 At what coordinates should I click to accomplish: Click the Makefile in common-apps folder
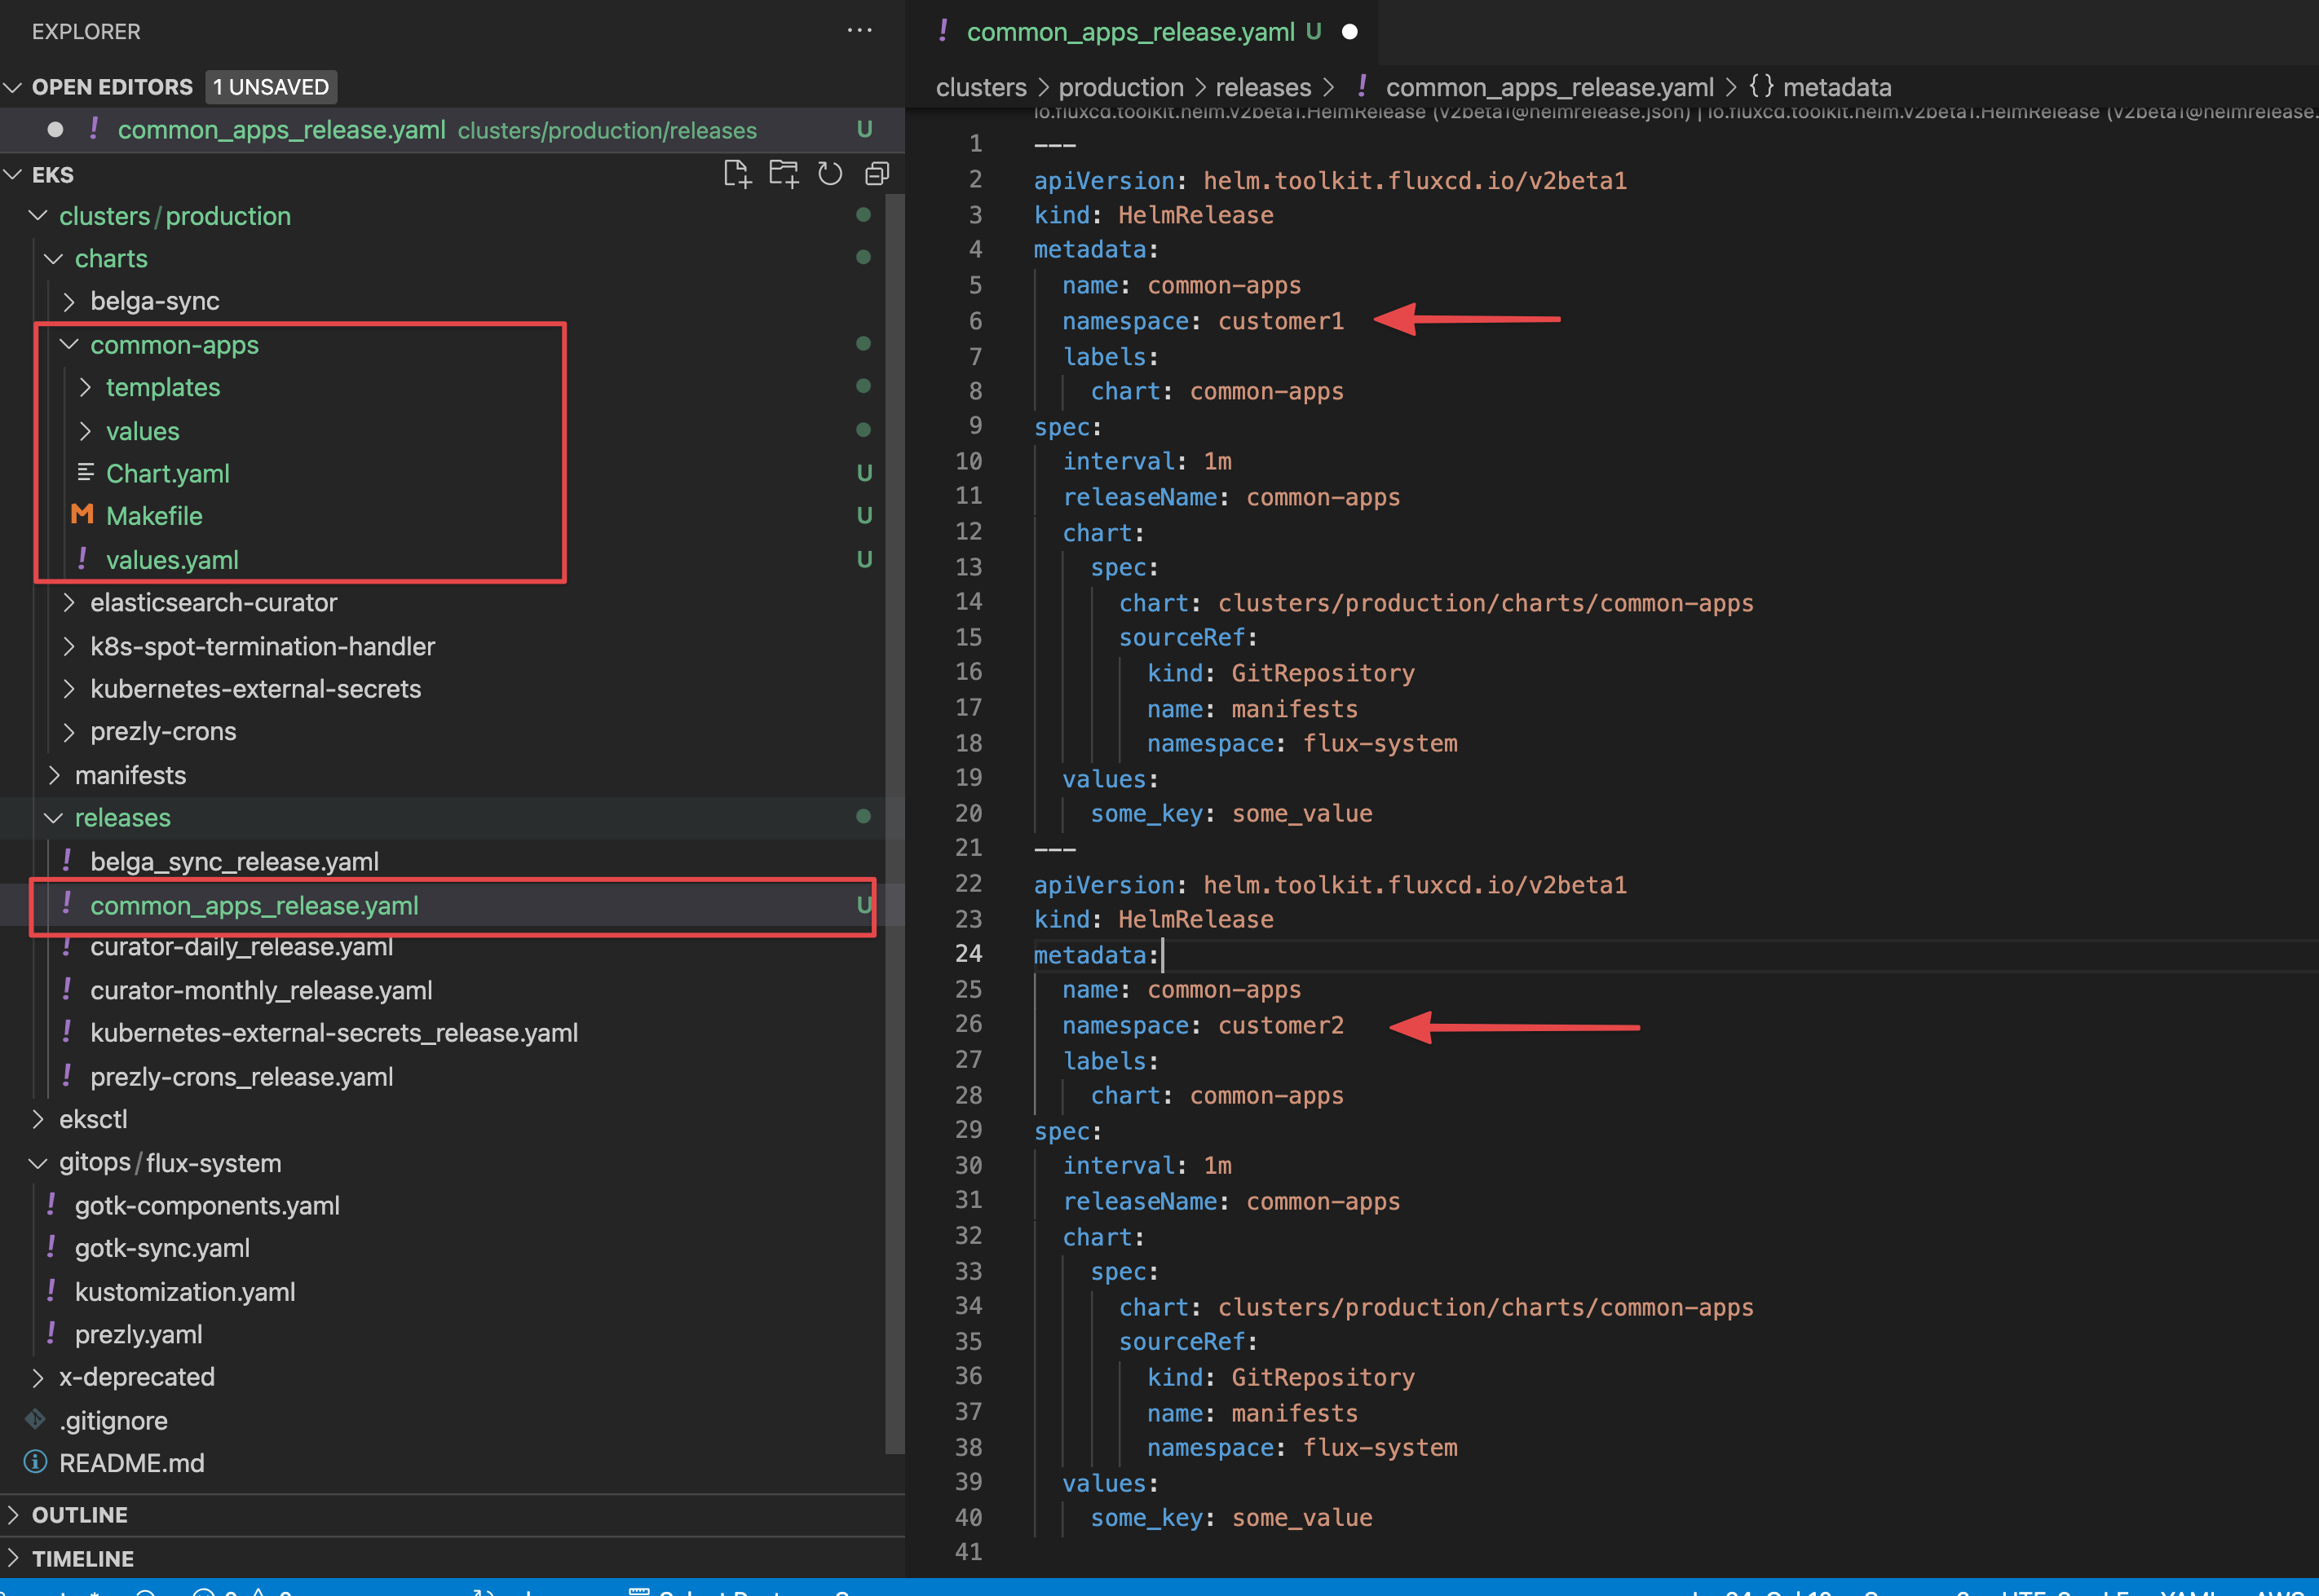click(x=154, y=516)
